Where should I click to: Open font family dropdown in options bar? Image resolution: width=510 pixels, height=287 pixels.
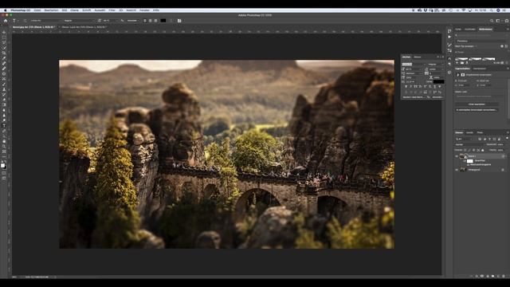pos(46,21)
